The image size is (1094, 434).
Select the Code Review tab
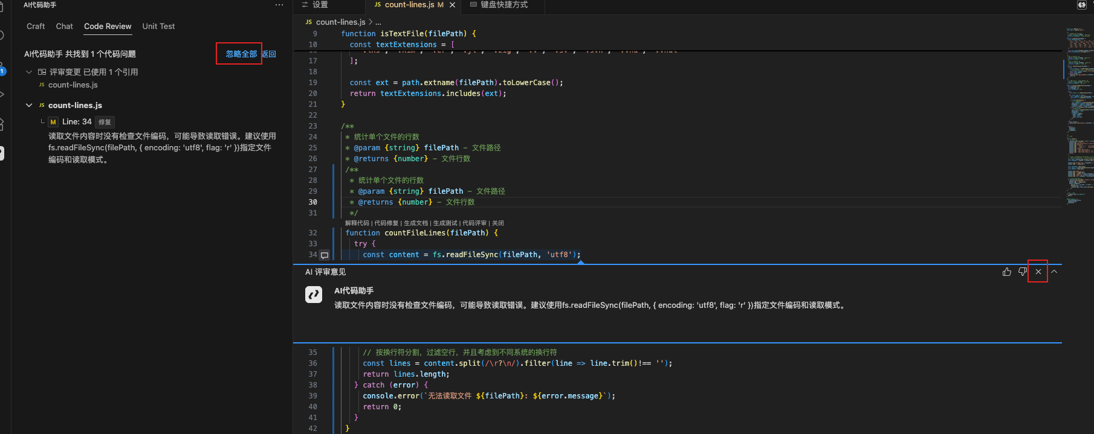[108, 26]
